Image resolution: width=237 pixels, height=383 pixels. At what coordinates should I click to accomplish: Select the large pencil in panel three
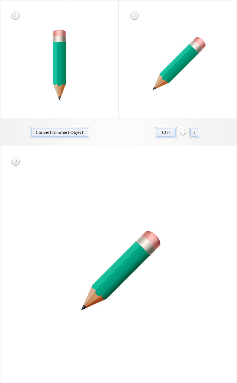(x=121, y=270)
